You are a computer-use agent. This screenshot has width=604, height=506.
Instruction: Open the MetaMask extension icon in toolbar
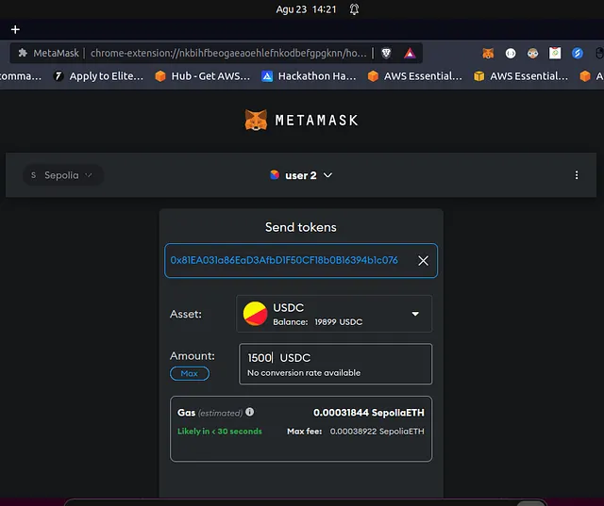pyautogui.click(x=488, y=54)
